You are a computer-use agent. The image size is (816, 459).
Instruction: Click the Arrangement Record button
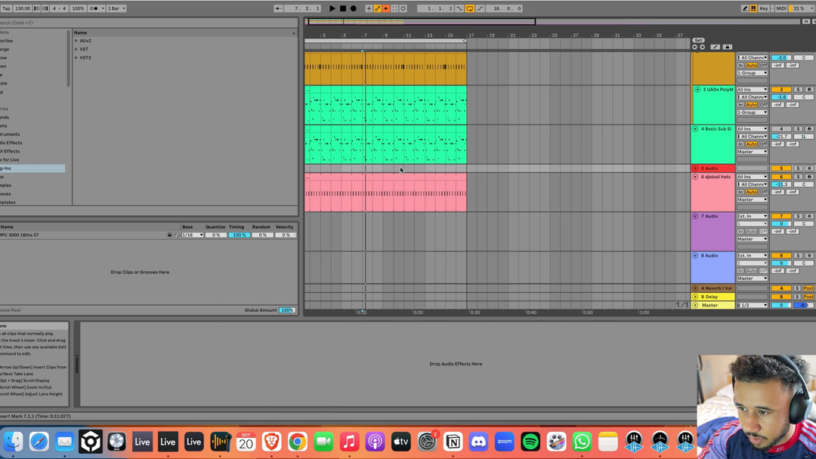(x=353, y=8)
